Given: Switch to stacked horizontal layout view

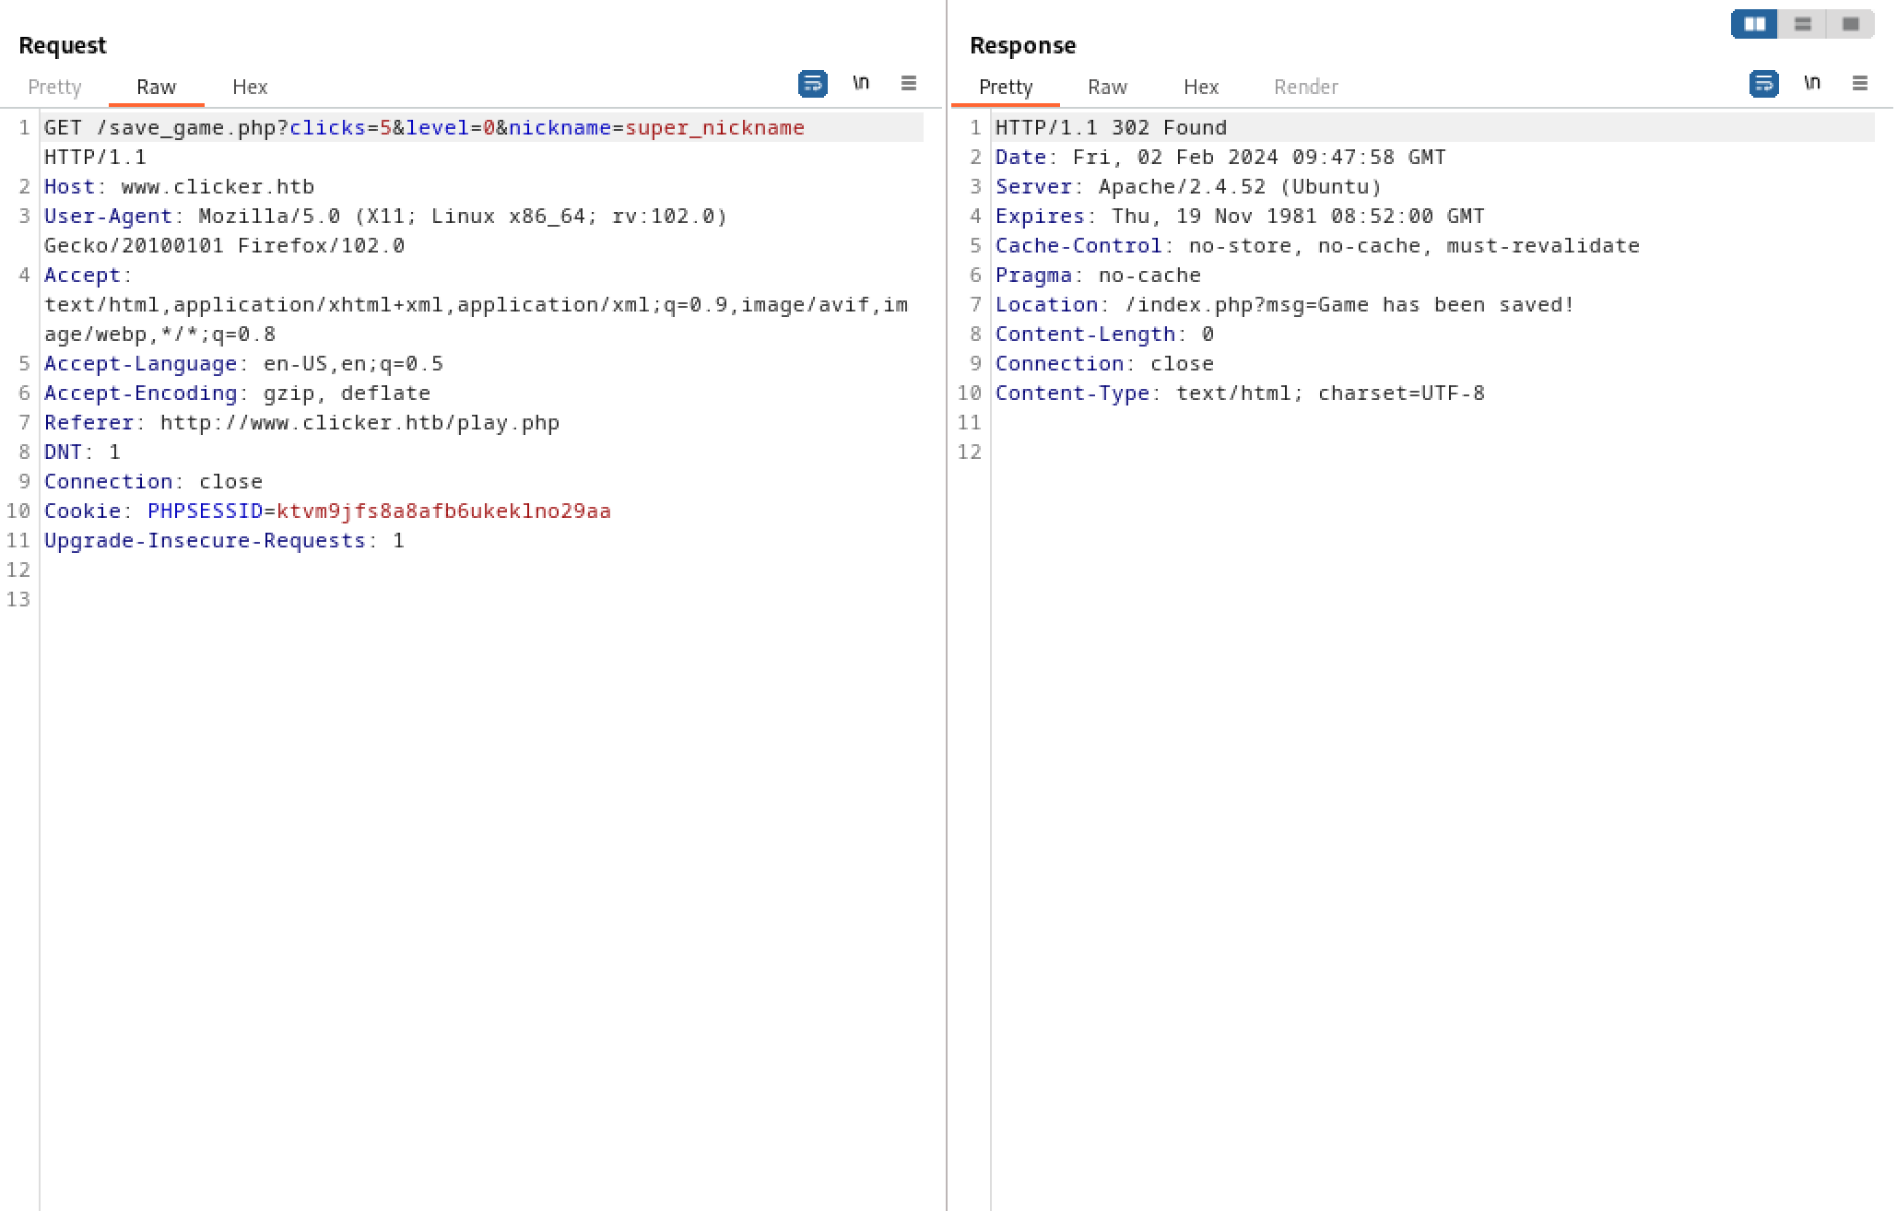Looking at the screenshot, I should [1803, 24].
